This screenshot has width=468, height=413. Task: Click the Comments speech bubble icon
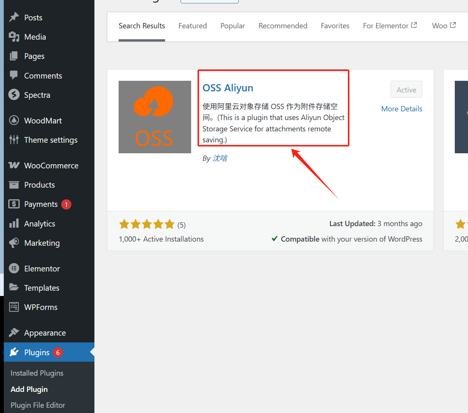[14, 75]
